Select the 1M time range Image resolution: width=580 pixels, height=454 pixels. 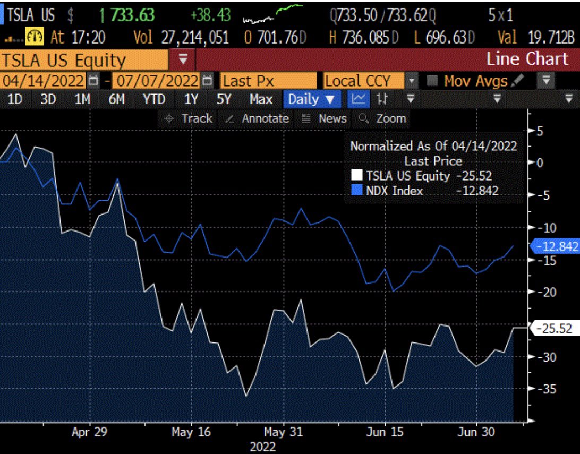point(82,99)
